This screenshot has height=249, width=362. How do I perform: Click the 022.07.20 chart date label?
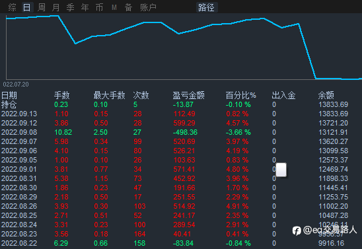[16, 85]
